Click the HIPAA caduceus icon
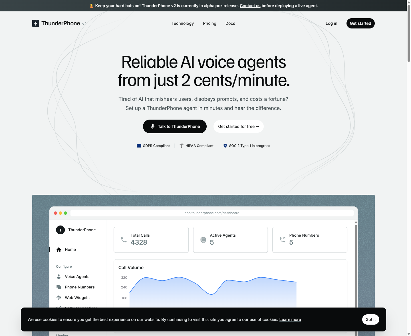411x336 pixels. pos(182,146)
